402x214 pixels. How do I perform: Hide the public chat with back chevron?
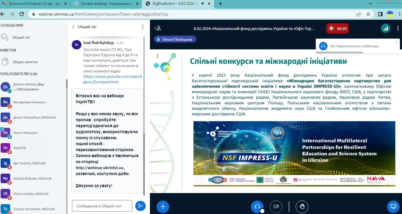pos(73,27)
